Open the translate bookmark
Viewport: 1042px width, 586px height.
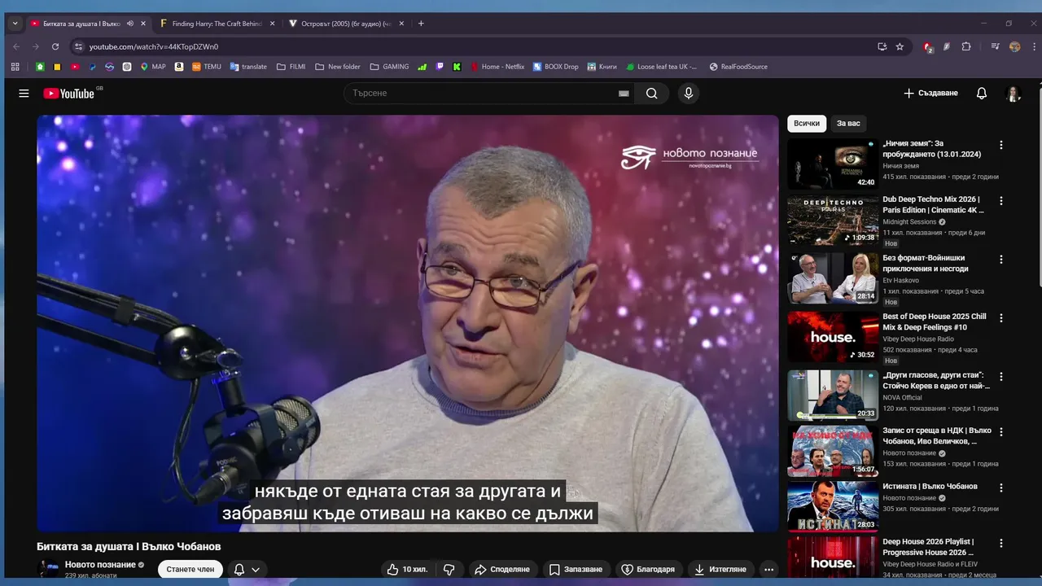point(248,67)
